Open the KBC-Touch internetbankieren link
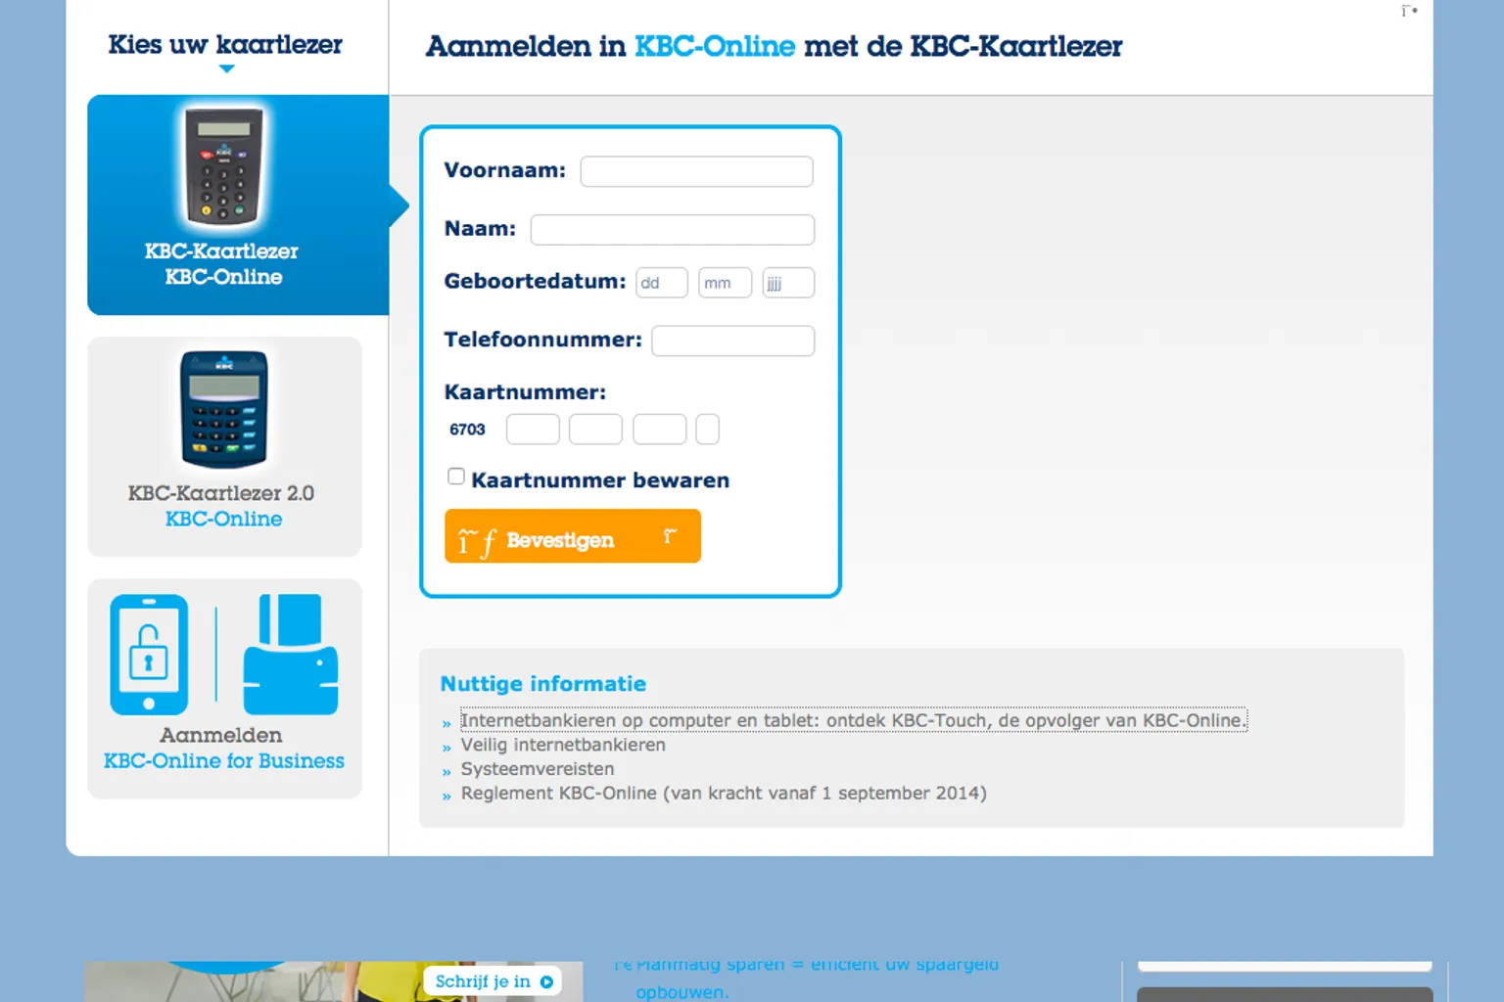 pos(854,720)
